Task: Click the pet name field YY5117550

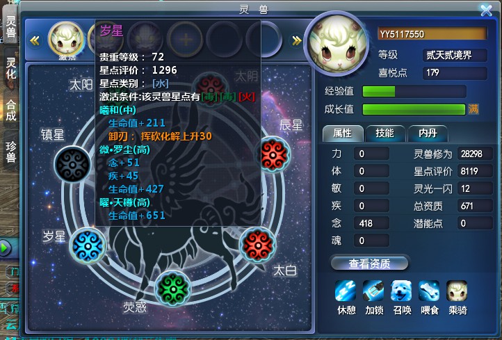Action: point(432,34)
